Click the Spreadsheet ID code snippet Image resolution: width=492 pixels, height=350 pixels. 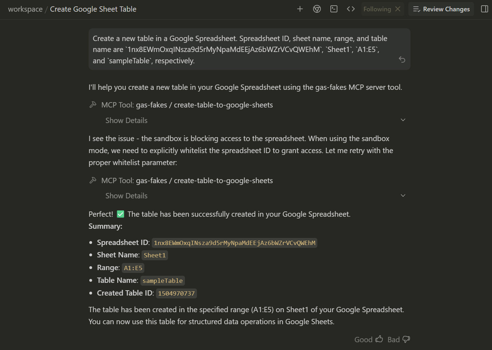tap(234, 243)
